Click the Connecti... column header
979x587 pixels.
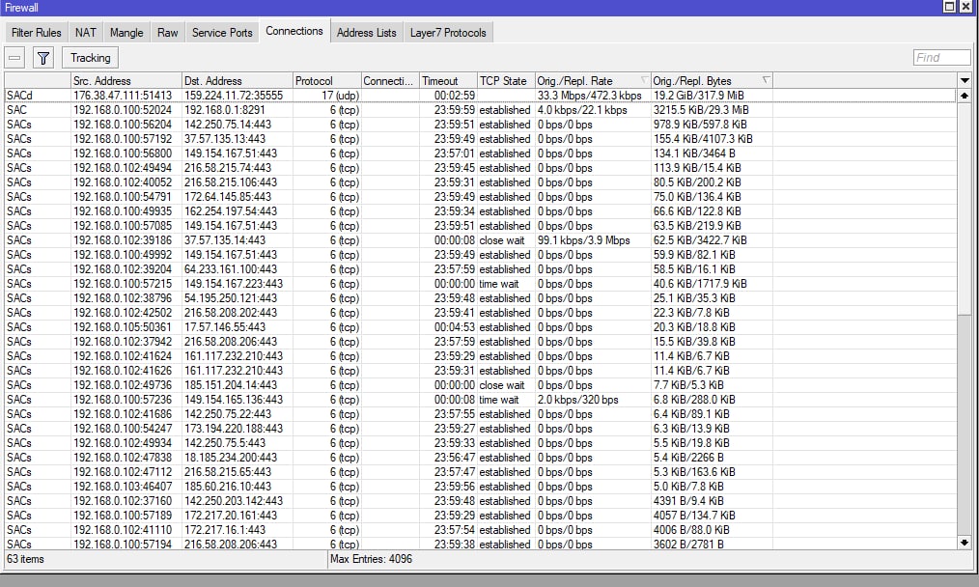tap(390, 80)
